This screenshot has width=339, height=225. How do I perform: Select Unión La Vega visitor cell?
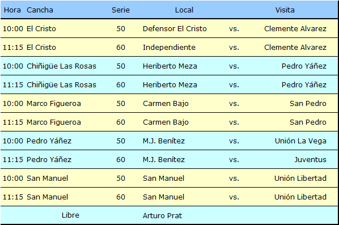click(300, 141)
